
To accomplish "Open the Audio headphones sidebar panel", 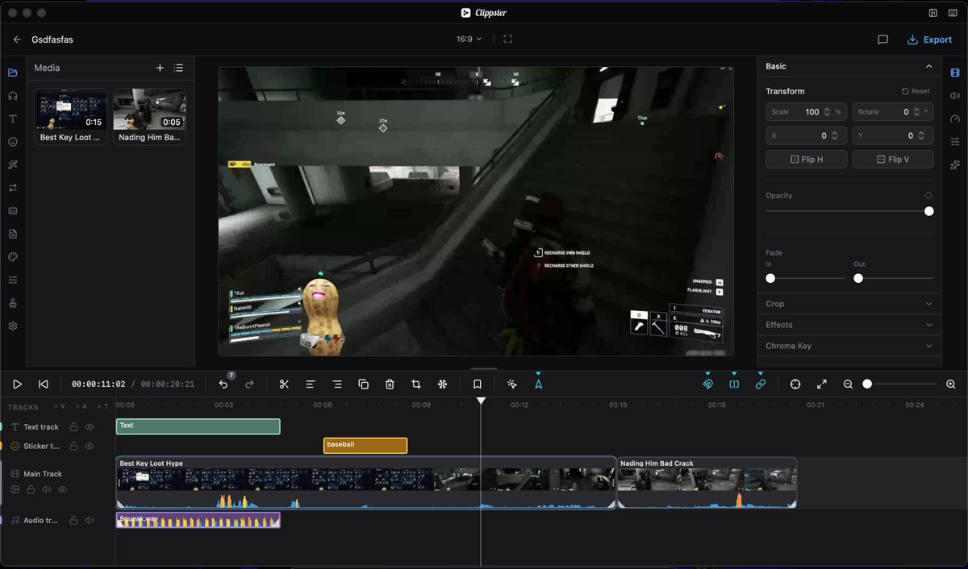I will [13, 95].
